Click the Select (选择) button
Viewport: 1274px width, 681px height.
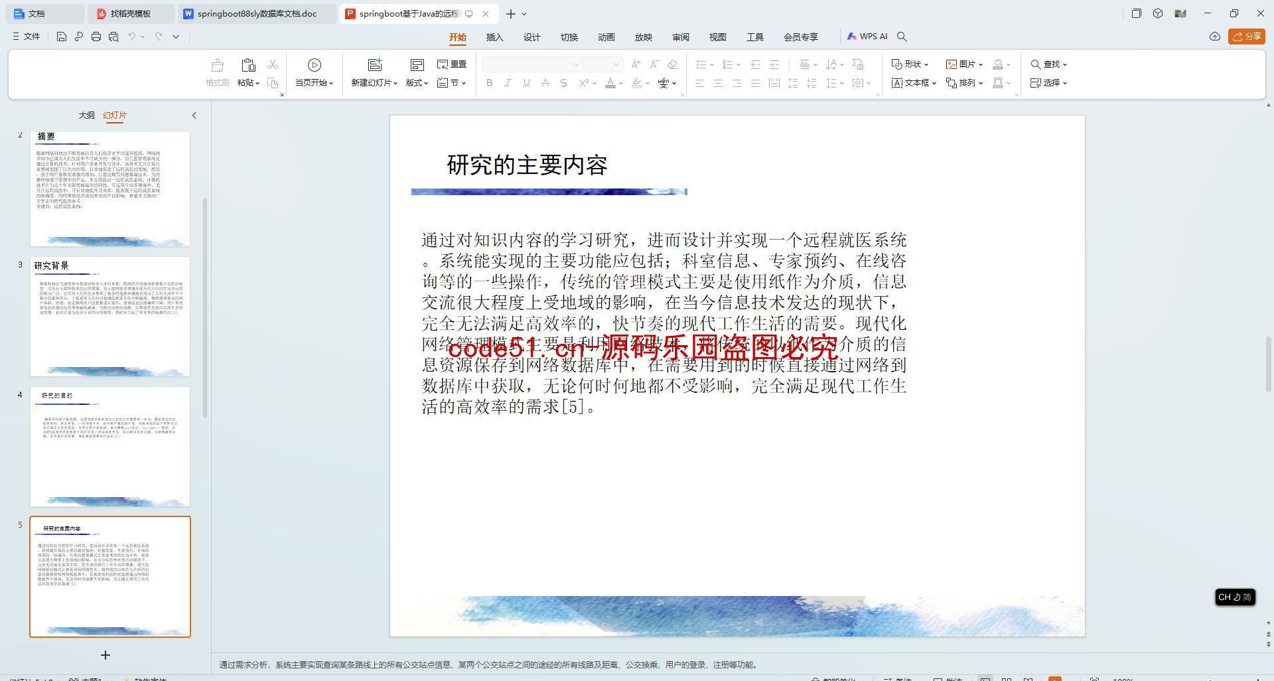coord(1048,83)
